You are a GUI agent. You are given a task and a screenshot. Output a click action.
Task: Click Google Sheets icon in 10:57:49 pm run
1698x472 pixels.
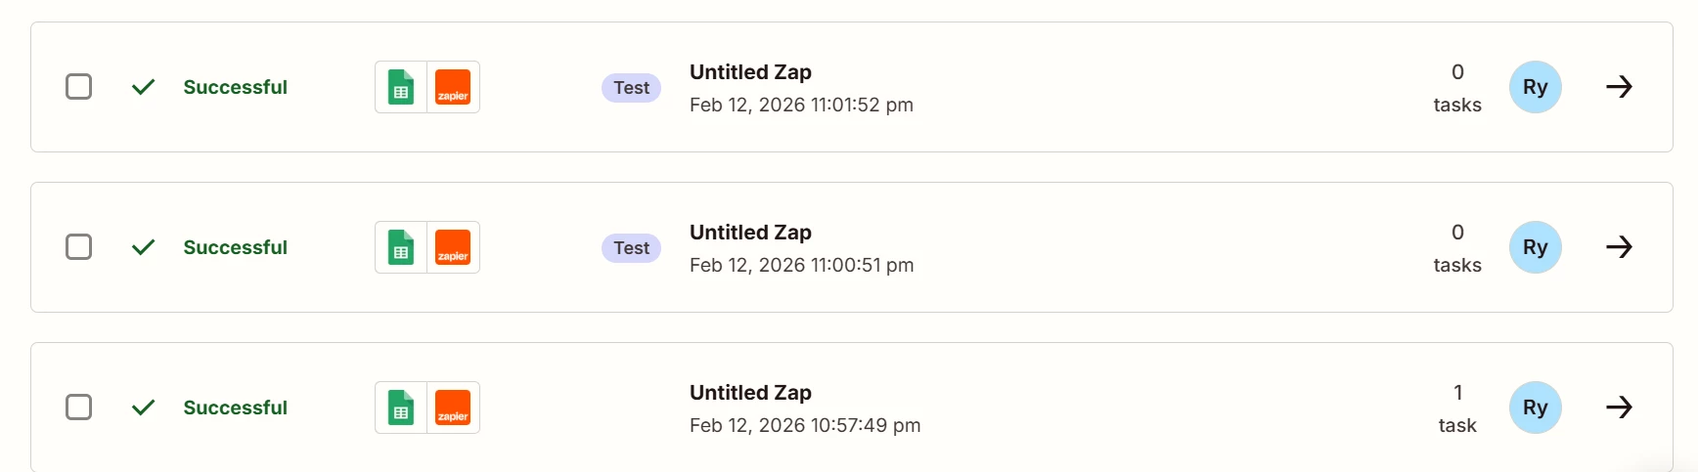(x=401, y=408)
